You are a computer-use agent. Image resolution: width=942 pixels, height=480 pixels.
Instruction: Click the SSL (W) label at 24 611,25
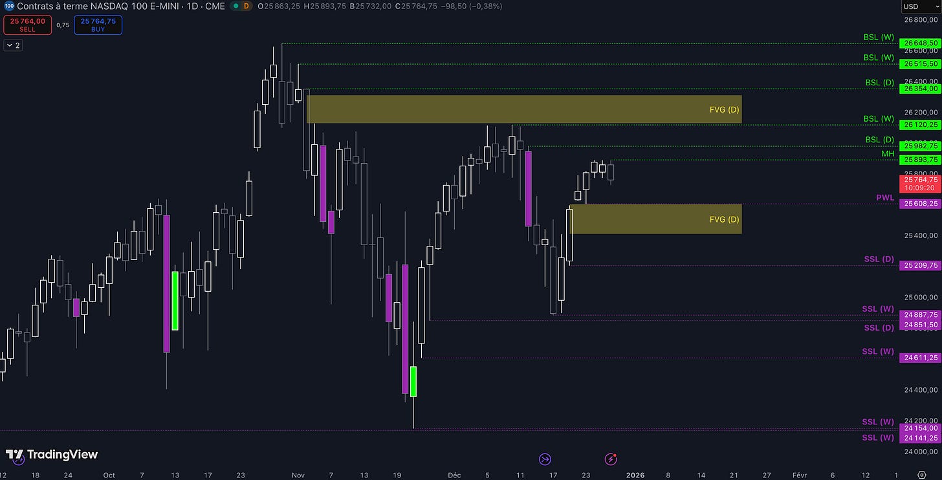coord(878,351)
